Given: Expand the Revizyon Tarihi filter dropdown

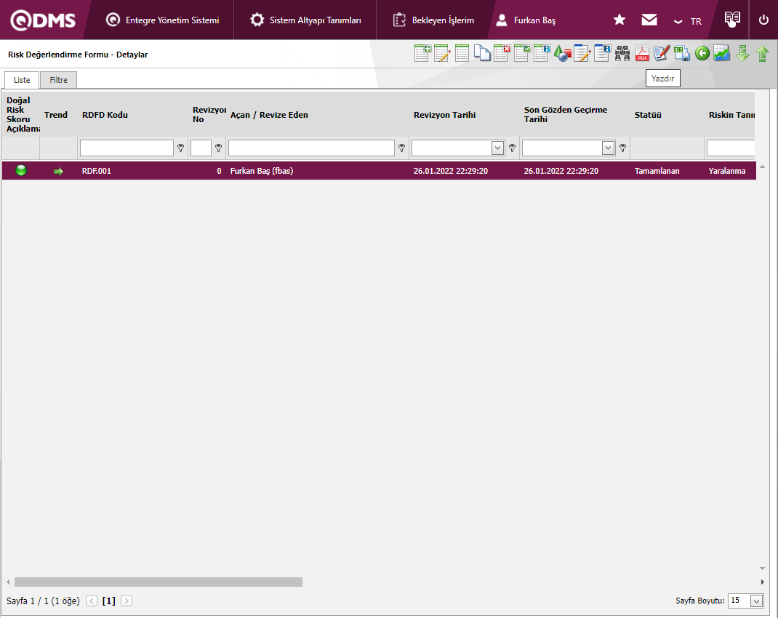Looking at the screenshot, I should 498,148.
